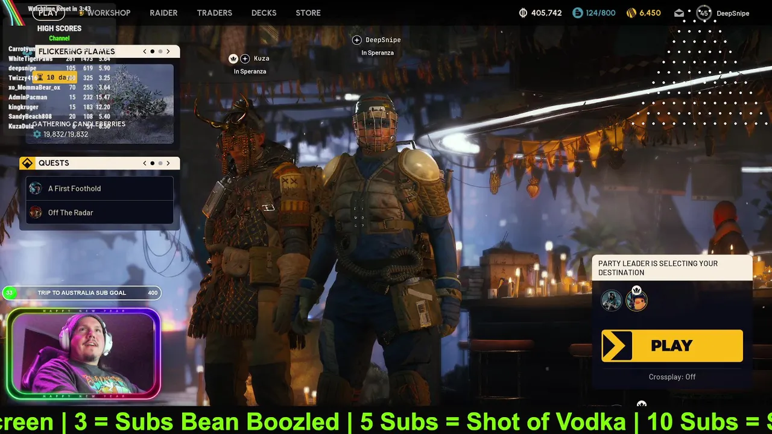Screen dimensions: 772x434
Task: Click the green Channel label
Action: point(59,39)
